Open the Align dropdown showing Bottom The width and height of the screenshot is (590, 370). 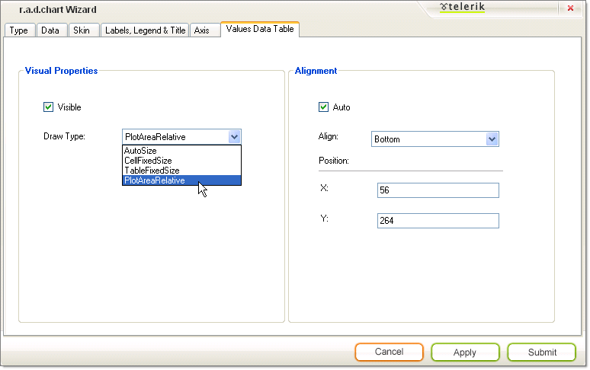[435, 139]
